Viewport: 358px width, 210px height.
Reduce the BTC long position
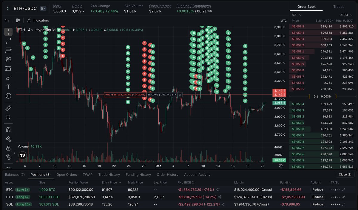(x=318, y=189)
